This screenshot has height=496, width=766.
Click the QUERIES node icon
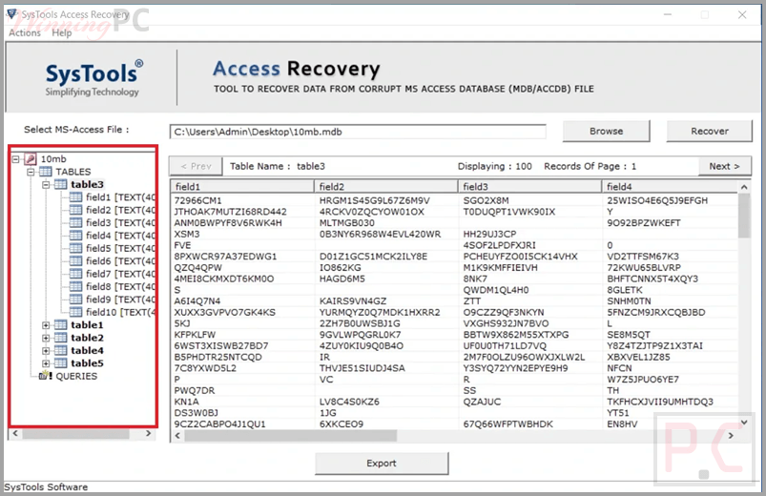point(46,376)
